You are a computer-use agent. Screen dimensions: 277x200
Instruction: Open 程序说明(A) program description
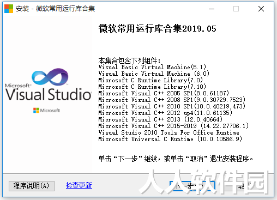[32, 186]
